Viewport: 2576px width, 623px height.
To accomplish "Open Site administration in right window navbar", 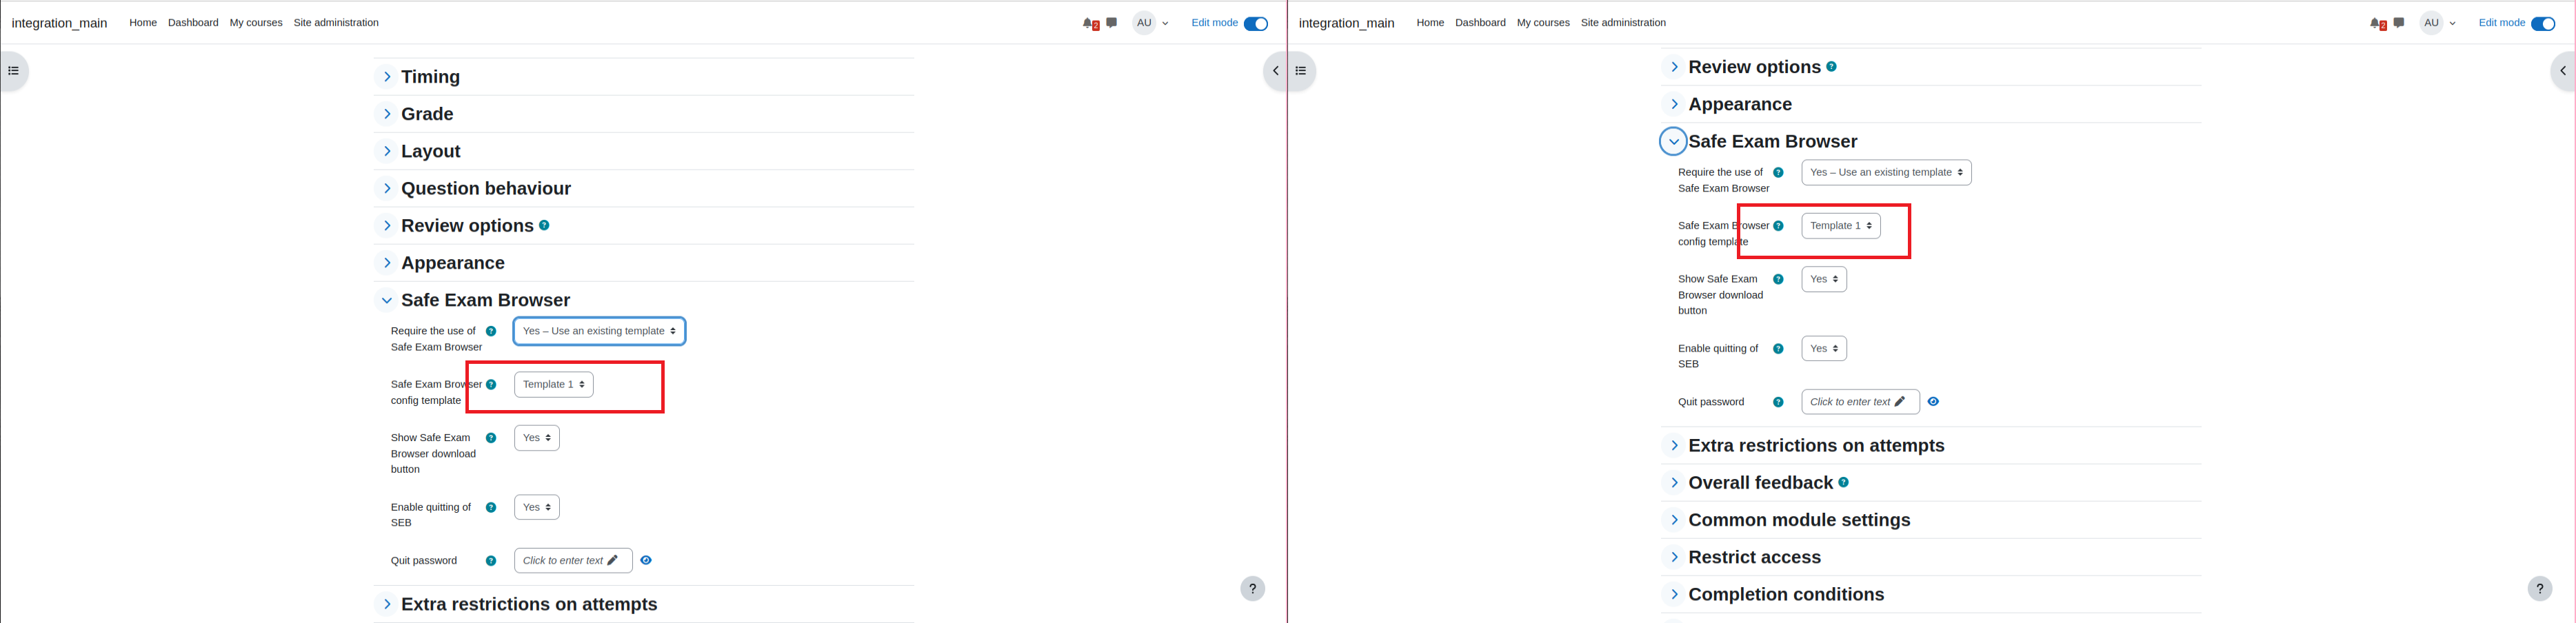I will [x=1623, y=23].
